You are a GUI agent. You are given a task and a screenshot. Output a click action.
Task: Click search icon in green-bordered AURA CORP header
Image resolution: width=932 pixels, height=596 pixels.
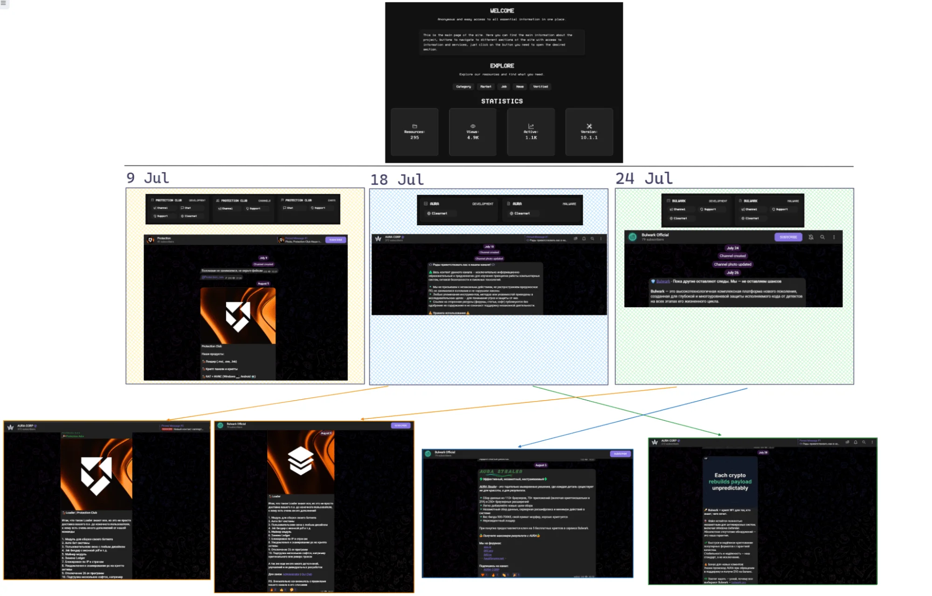(x=863, y=442)
